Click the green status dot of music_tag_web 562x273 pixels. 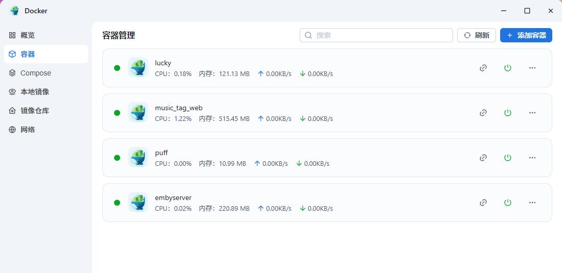[x=117, y=113]
